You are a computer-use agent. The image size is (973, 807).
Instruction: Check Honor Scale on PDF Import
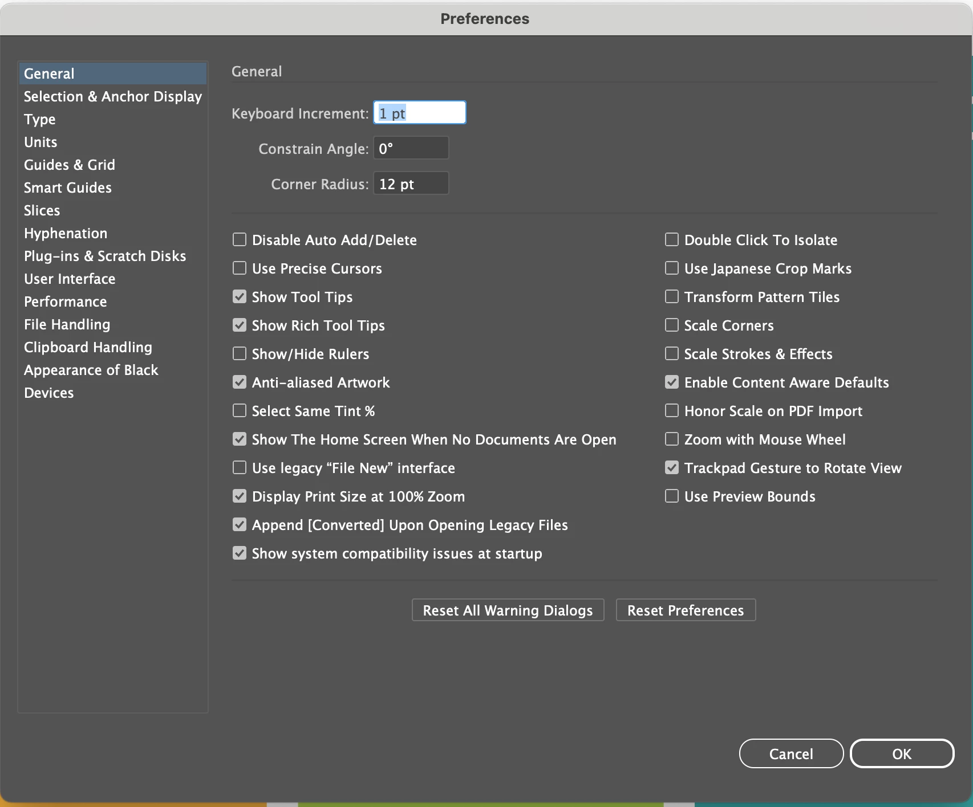tap(672, 410)
